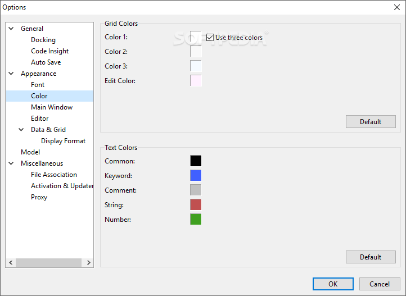Collapse the General tree node

point(12,29)
